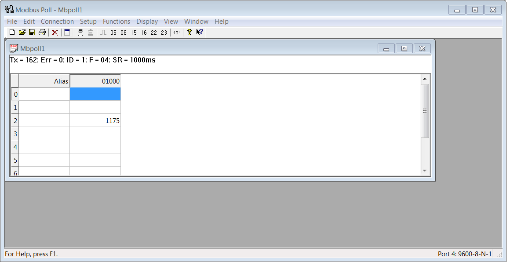Click the single pulse toolbar icon

pos(103,32)
